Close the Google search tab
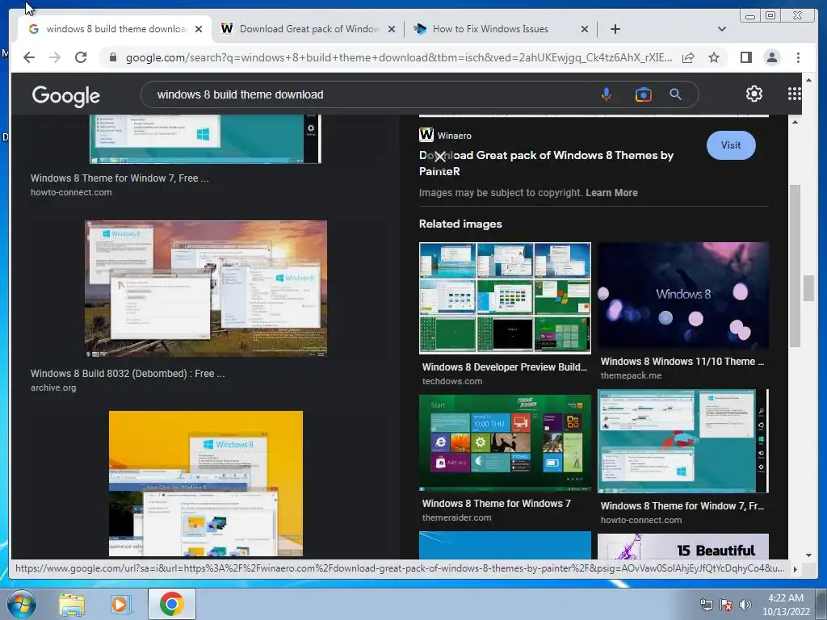This screenshot has width=827, height=620. pyautogui.click(x=199, y=30)
